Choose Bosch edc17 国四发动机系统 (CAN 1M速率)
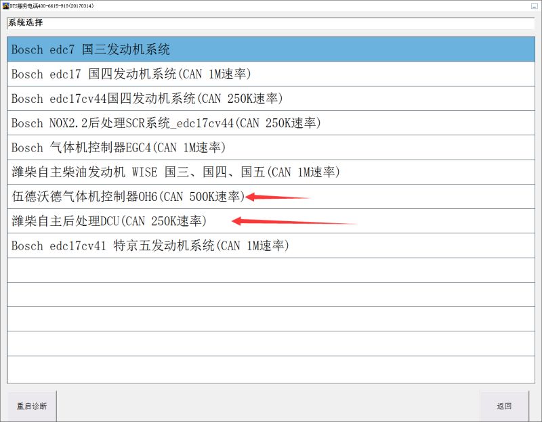 pos(271,74)
